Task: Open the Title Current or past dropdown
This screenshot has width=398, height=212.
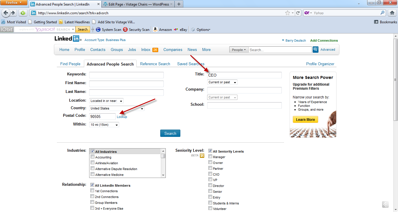Action: 222,82
